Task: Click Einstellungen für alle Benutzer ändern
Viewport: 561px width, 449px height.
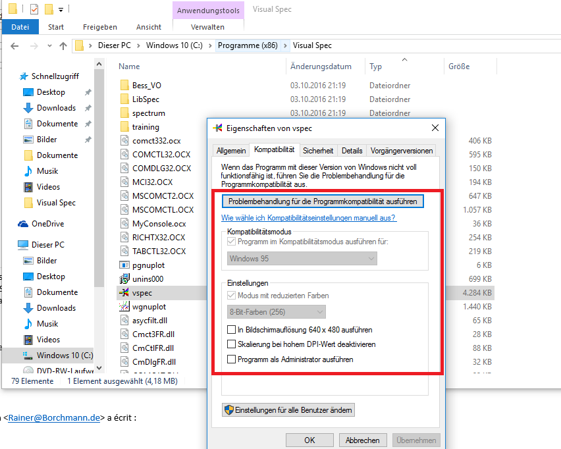Action: tap(288, 410)
